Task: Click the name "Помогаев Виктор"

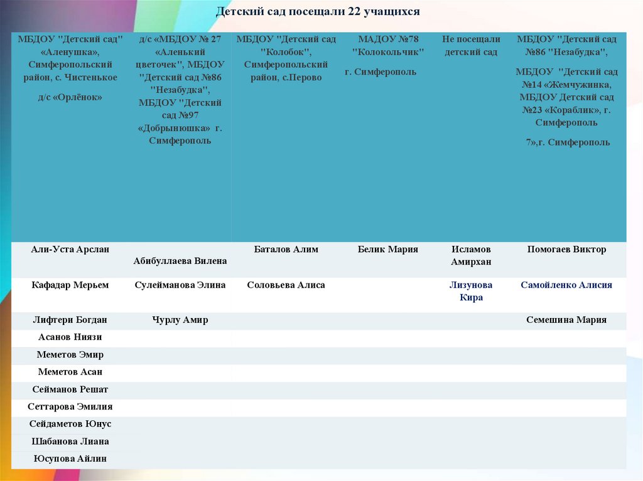Action: (566, 249)
